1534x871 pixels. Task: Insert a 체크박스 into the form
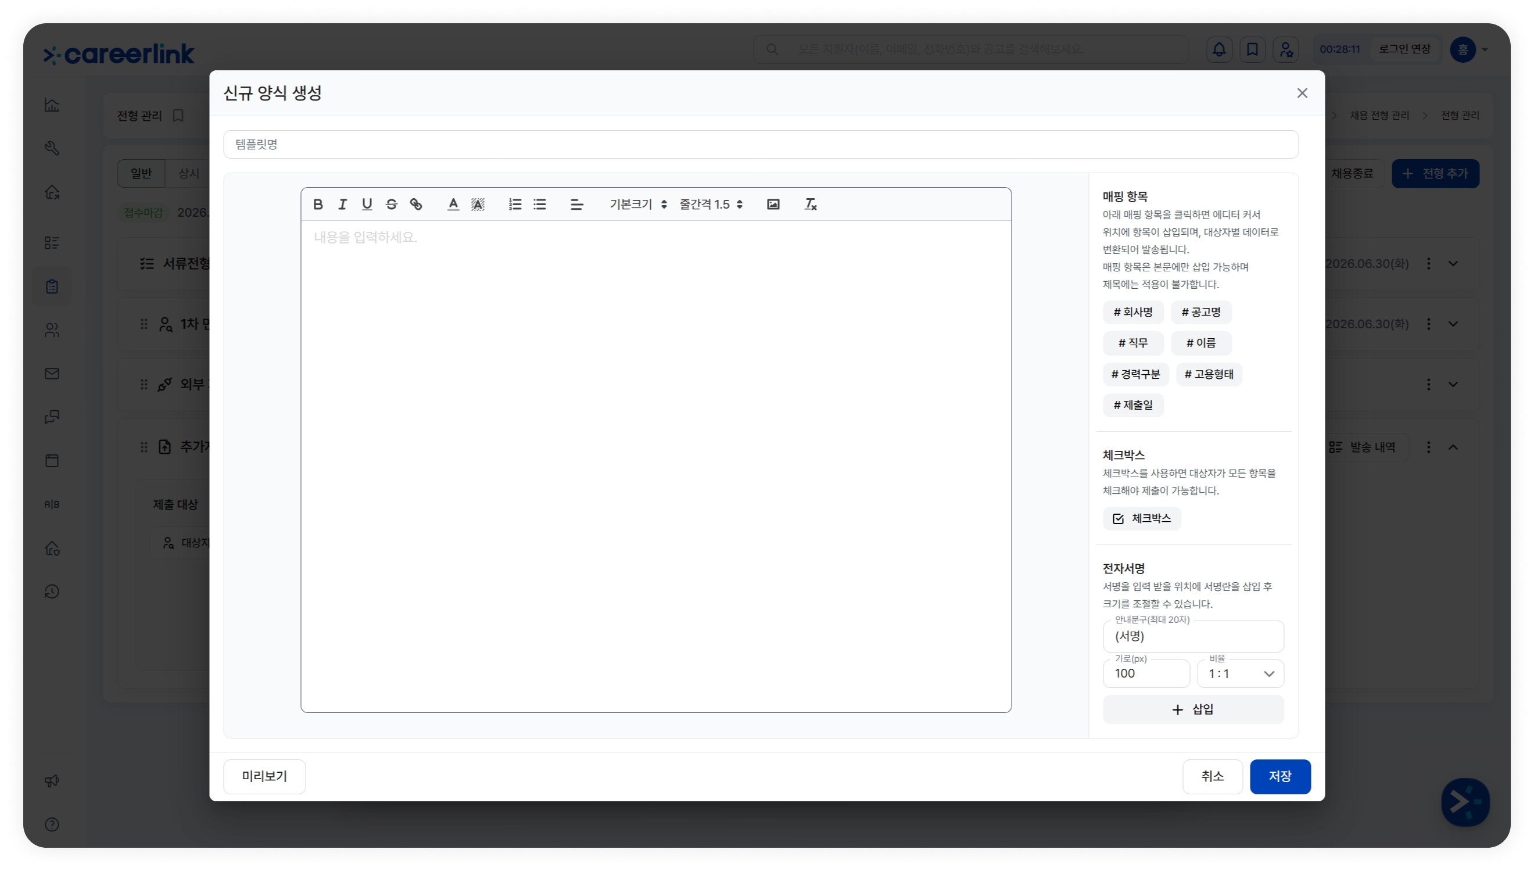[x=1142, y=519]
